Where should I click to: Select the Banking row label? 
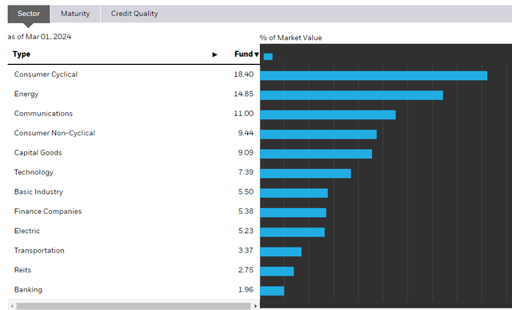28,290
